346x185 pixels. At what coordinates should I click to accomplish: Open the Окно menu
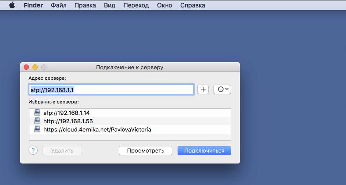pyautogui.click(x=166, y=6)
